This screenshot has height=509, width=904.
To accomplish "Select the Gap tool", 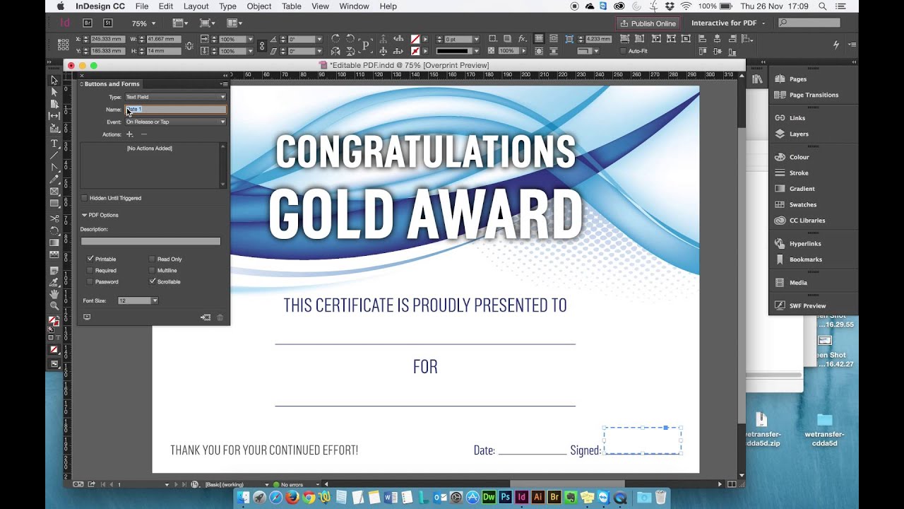I will (54, 115).
